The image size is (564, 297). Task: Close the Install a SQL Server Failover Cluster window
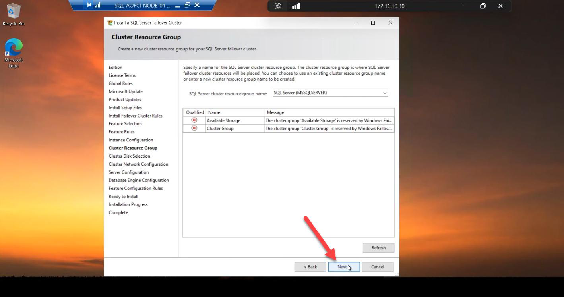[x=390, y=23]
